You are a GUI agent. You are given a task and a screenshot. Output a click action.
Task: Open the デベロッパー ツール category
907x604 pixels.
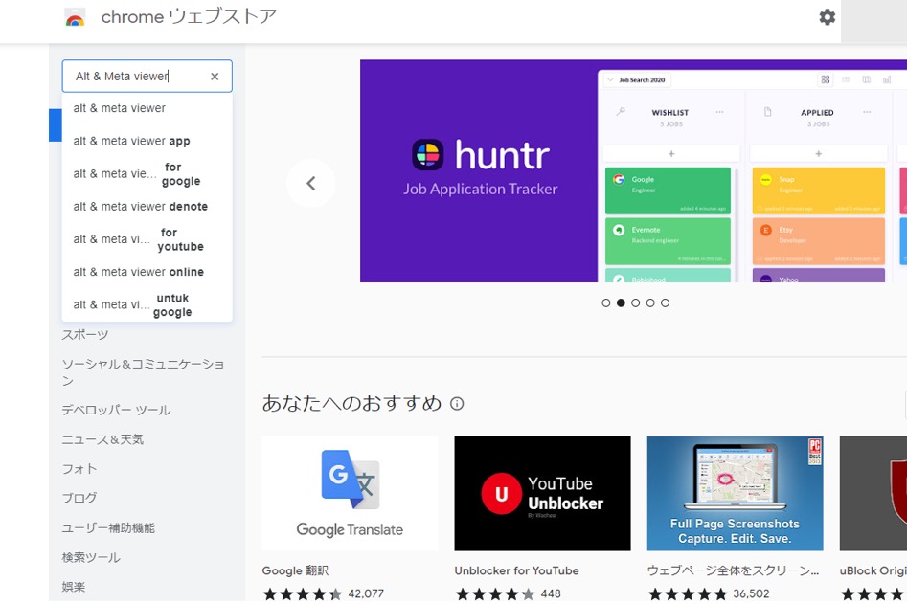116,411
